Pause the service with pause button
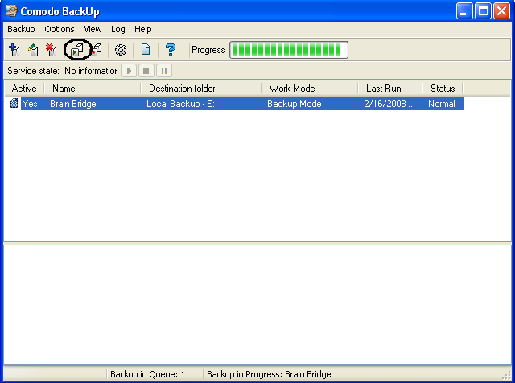This screenshot has height=383, width=515. click(164, 71)
